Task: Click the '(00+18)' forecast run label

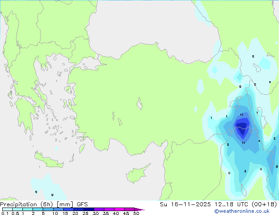Action: (x=264, y=204)
